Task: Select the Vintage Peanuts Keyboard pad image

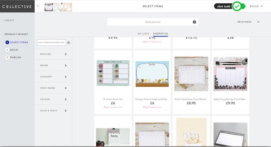Action: tap(152, 74)
